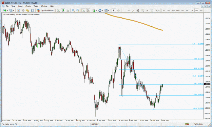Viewport: 212px width, 127px height.
Task: Switch chart to Candlesticks mode
Action: [63, 10]
